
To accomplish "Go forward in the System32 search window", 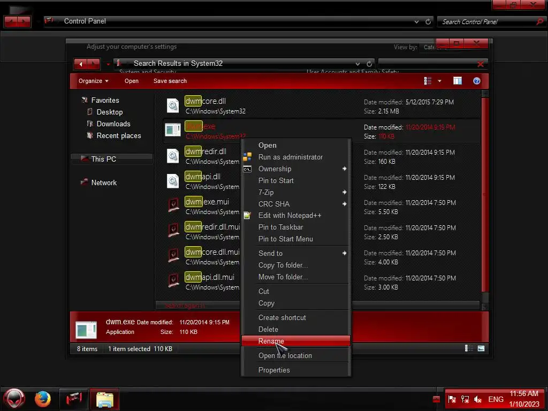I will pyautogui.click(x=94, y=64).
